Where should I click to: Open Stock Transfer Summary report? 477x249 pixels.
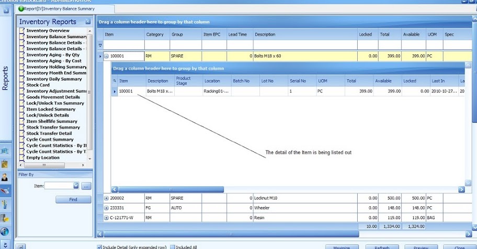(x=53, y=127)
